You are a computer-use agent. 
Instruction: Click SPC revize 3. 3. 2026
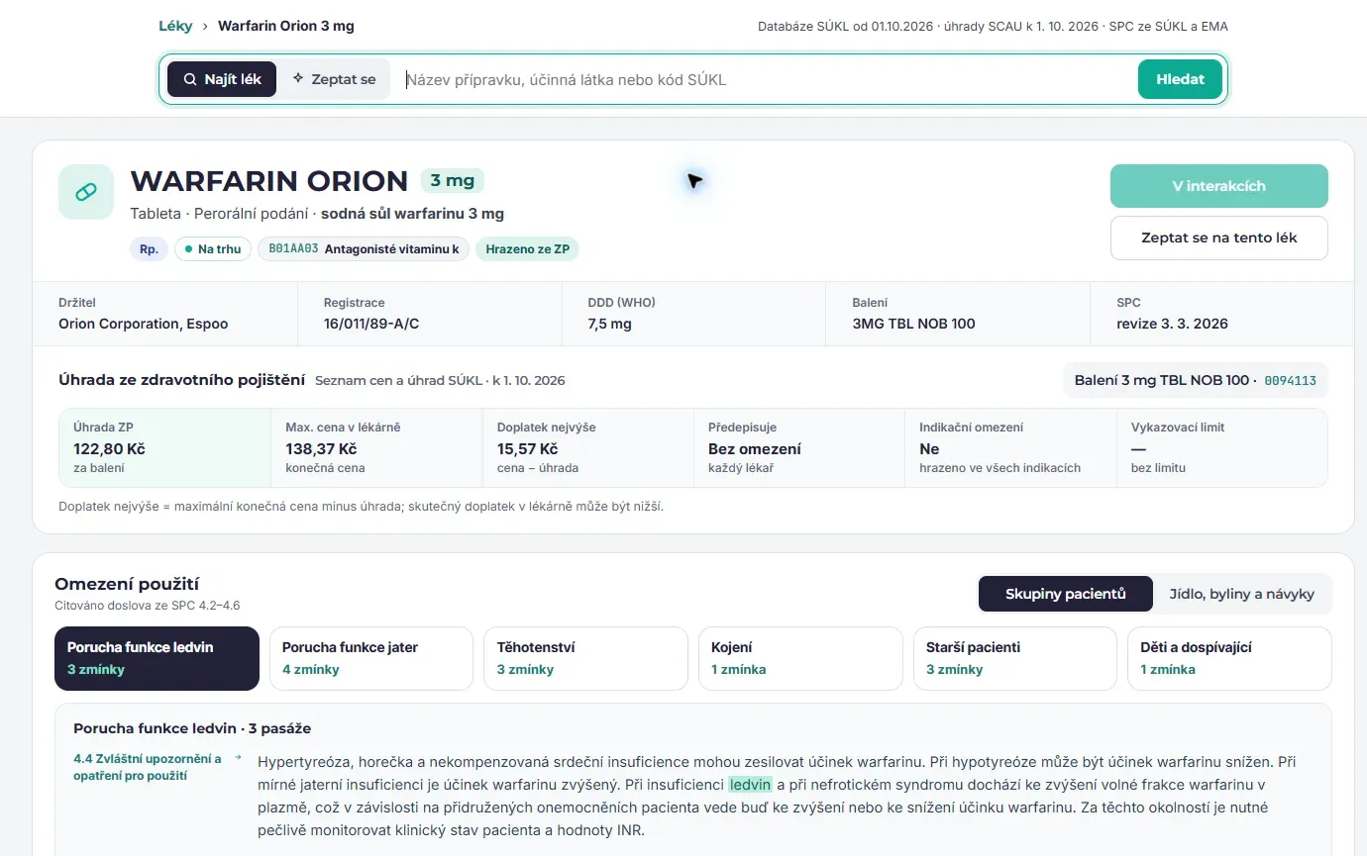(x=1172, y=324)
